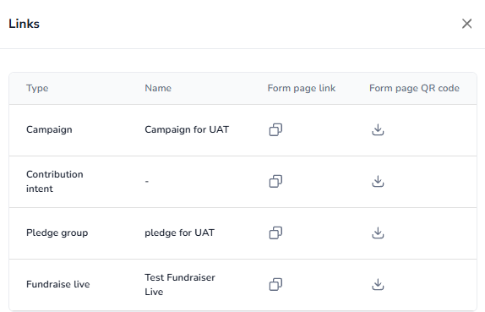The width and height of the screenshot is (485, 312).
Task: Download QR code for Pledge group row
Action: [378, 233]
